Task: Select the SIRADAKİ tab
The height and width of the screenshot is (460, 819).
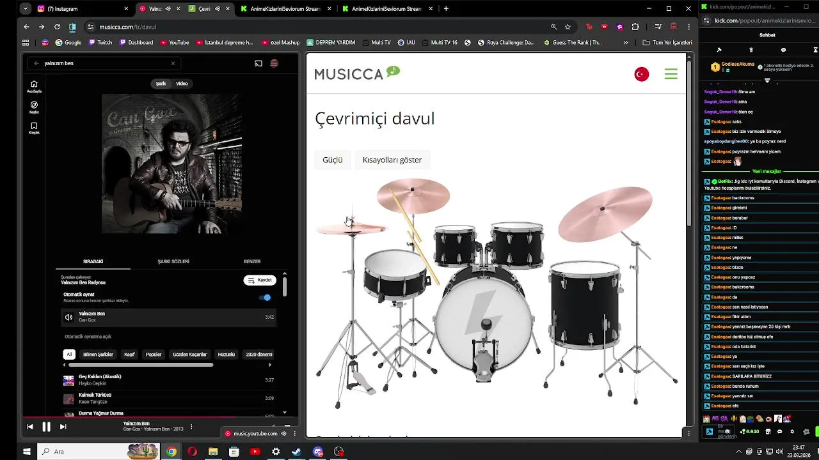Action: pos(93,261)
